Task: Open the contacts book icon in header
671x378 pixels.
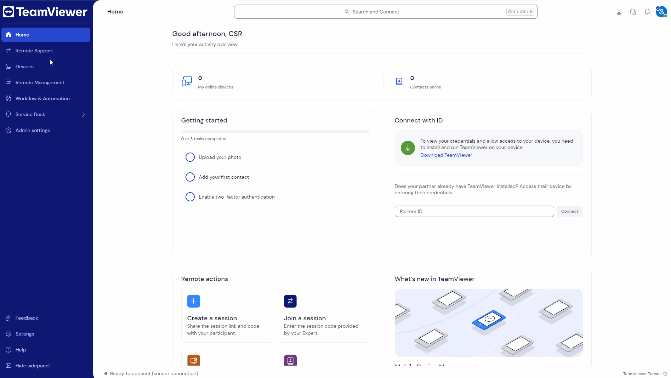Action: point(619,12)
